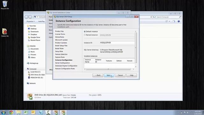Click the Named instance text field
Viewport: 204px width, 115px height.
point(117,35)
